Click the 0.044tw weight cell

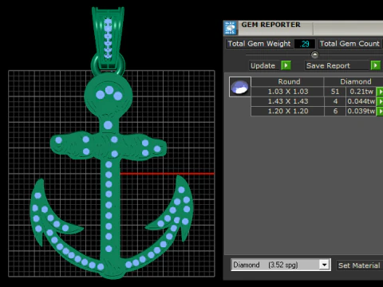[361, 101]
